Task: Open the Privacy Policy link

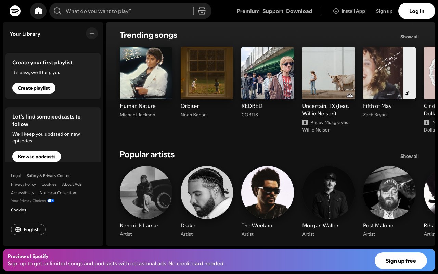Action: point(23,184)
